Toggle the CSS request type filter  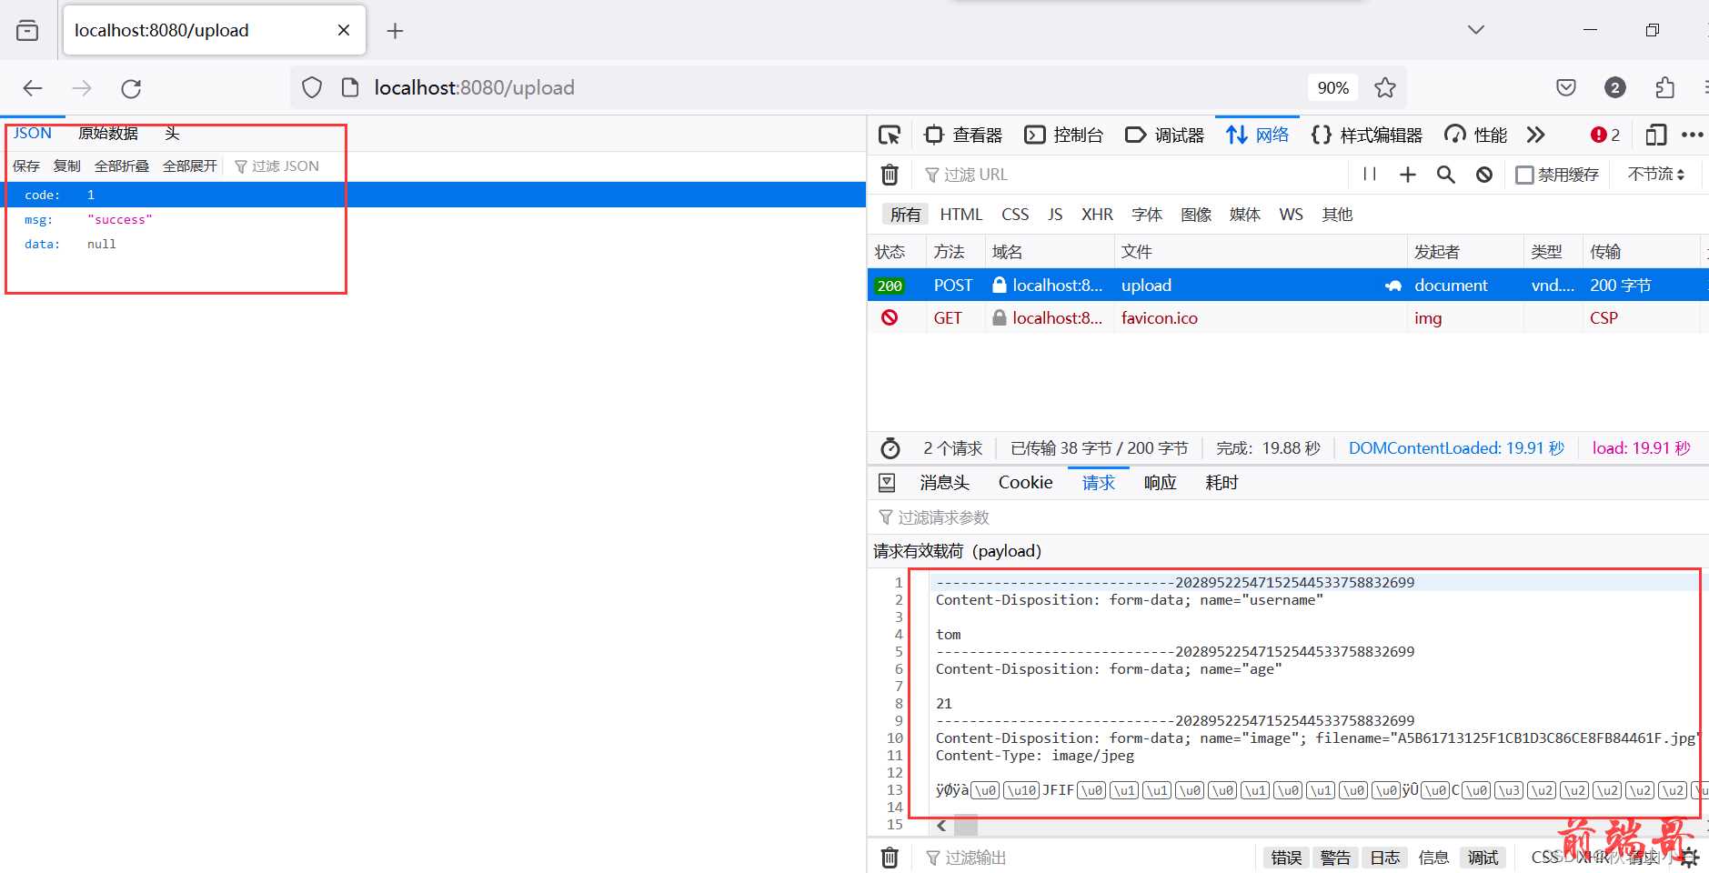tap(1015, 215)
